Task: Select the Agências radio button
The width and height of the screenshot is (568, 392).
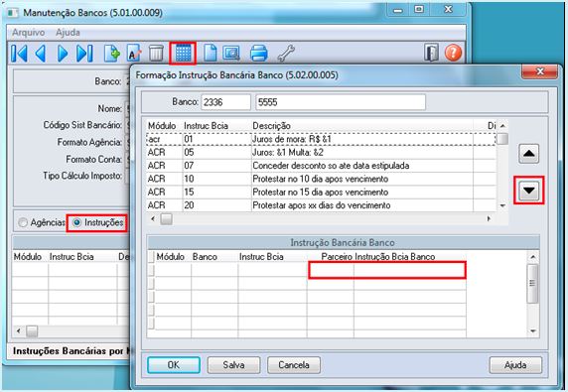Action: point(23,222)
